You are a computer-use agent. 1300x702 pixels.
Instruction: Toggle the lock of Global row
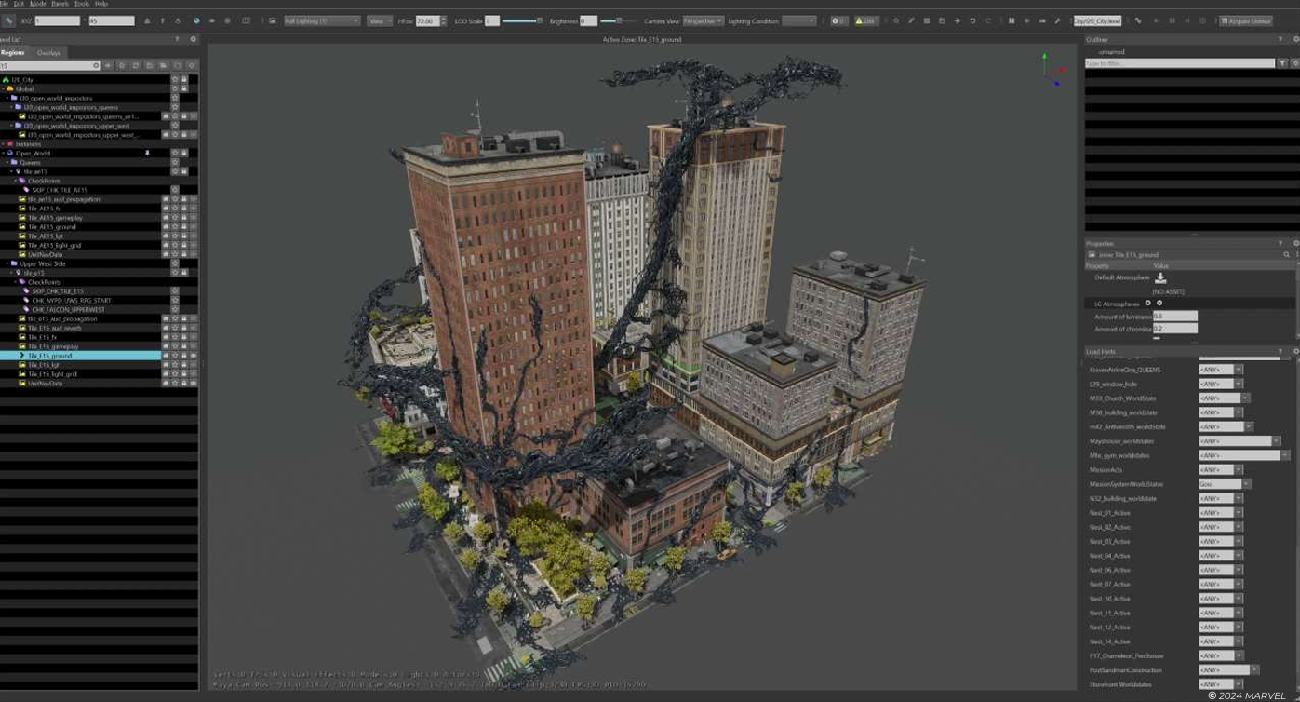pyautogui.click(x=184, y=88)
